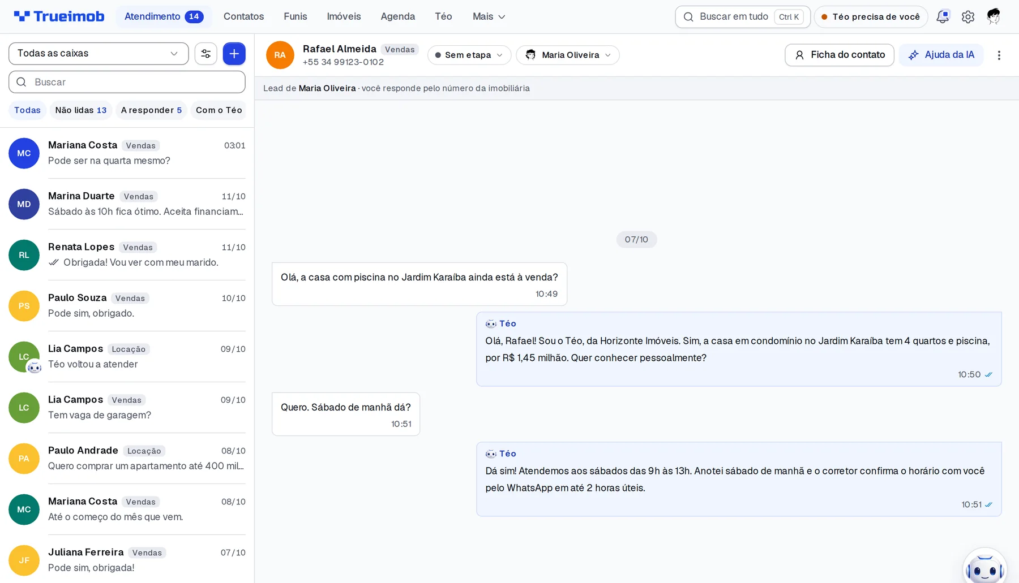This screenshot has height=583, width=1019.
Task: Click the Ficha do contato button
Action: [x=840, y=55]
